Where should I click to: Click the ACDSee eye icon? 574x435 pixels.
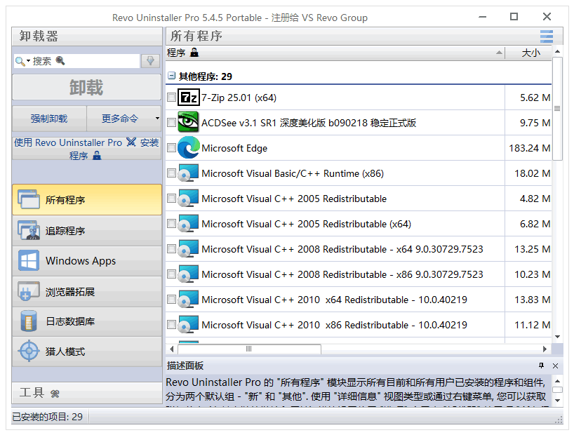click(x=188, y=123)
